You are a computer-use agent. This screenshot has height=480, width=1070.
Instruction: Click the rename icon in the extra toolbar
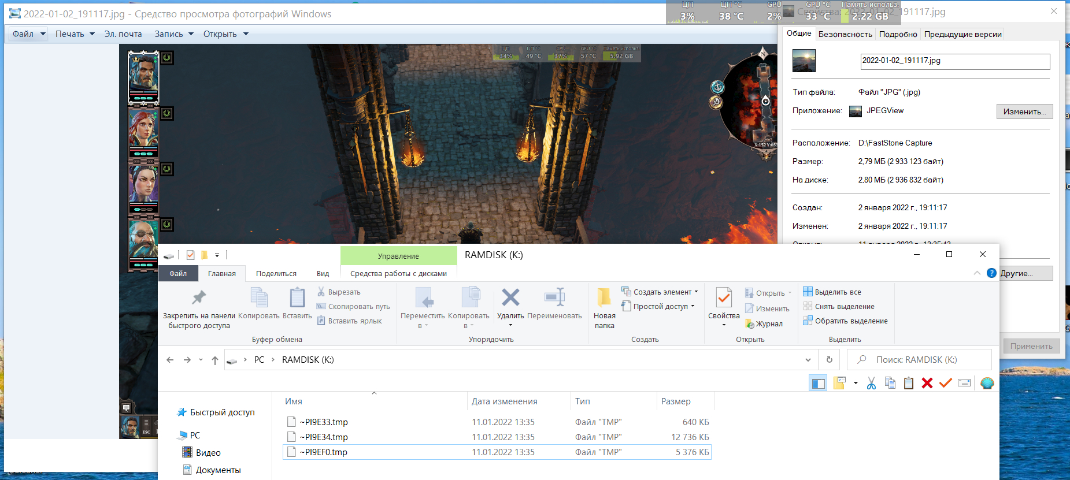(964, 383)
